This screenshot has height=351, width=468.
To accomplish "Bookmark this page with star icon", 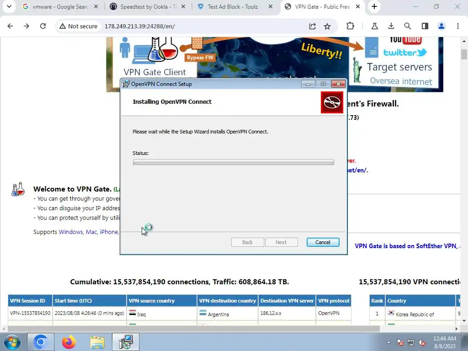I will [327, 26].
